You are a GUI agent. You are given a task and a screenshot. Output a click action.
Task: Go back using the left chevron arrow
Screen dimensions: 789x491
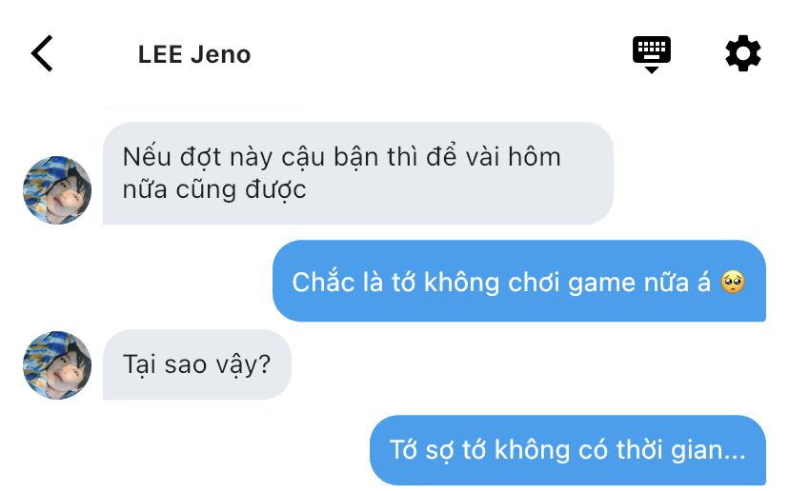pos(42,53)
